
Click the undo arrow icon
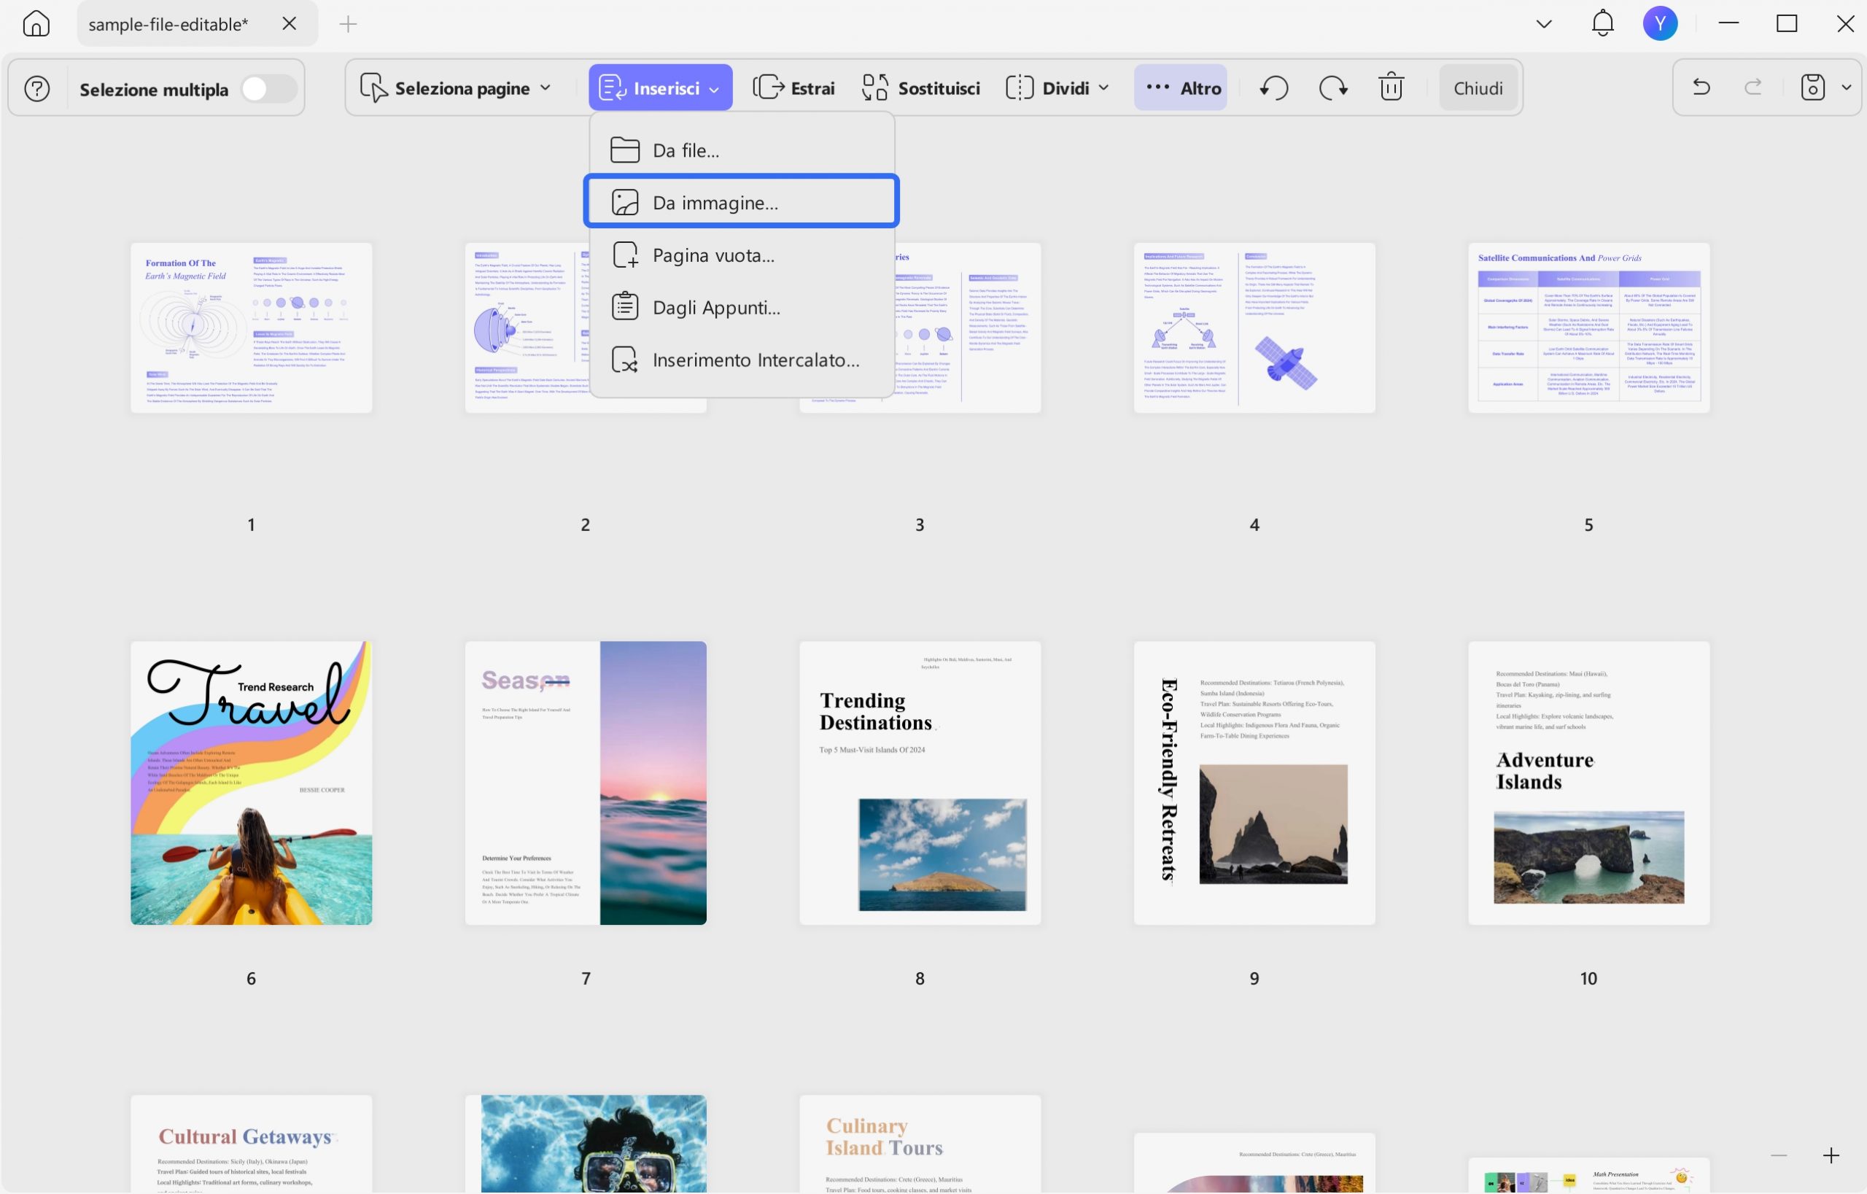1701,88
